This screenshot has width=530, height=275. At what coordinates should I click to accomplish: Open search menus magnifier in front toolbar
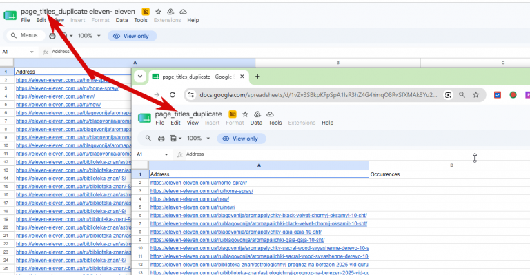(x=148, y=139)
